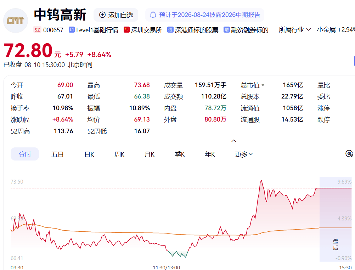This screenshot has height=270, width=355.
Task: Click 成交额 value 110.28亿
Action: pos(214,96)
